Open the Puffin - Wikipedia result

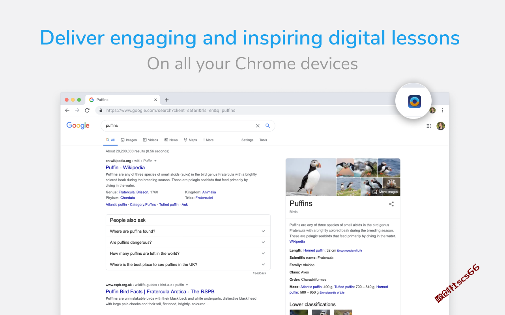tap(125, 167)
